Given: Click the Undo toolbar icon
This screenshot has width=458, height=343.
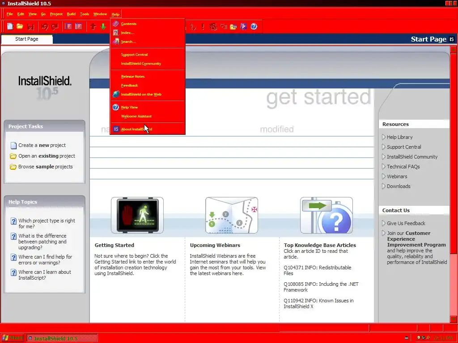Looking at the screenshot, I should pyautogui.click(x=44, y=27).
